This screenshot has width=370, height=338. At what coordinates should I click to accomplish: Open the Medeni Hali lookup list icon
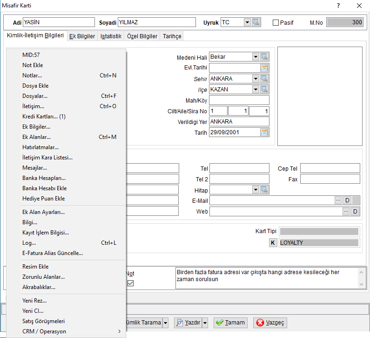pos(264,57)
